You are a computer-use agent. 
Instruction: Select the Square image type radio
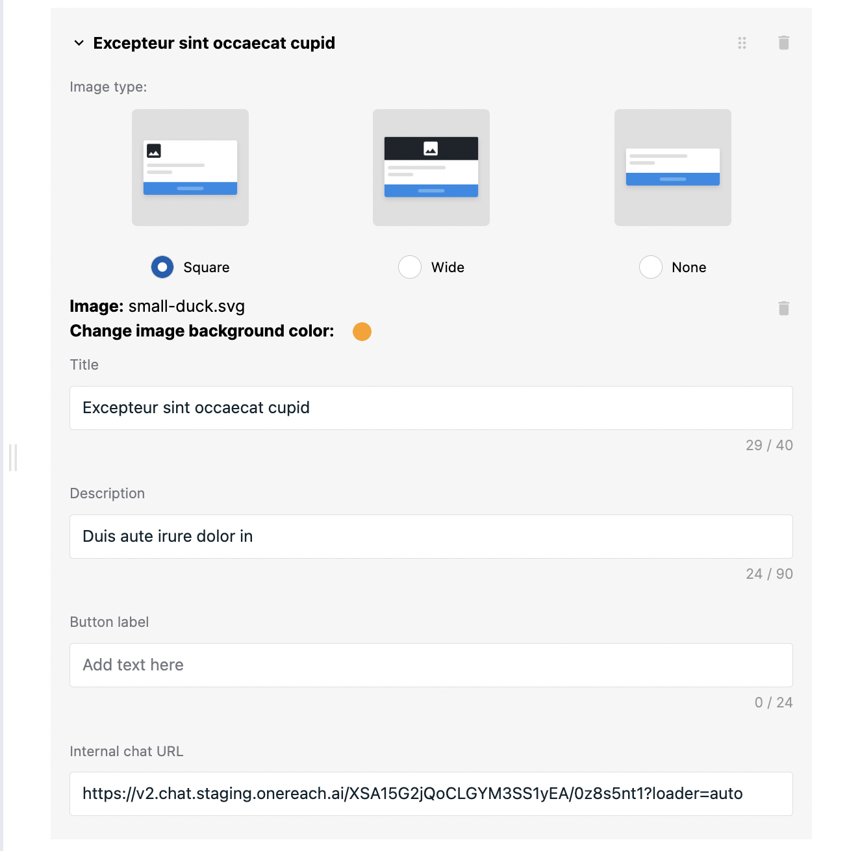[162, 267]
